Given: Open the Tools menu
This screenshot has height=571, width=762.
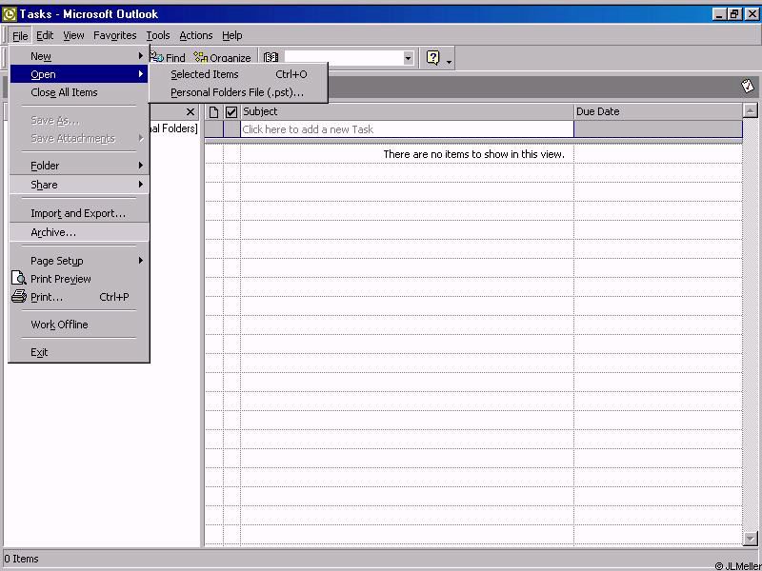Looking at the screenshot, I should (158, 35).
